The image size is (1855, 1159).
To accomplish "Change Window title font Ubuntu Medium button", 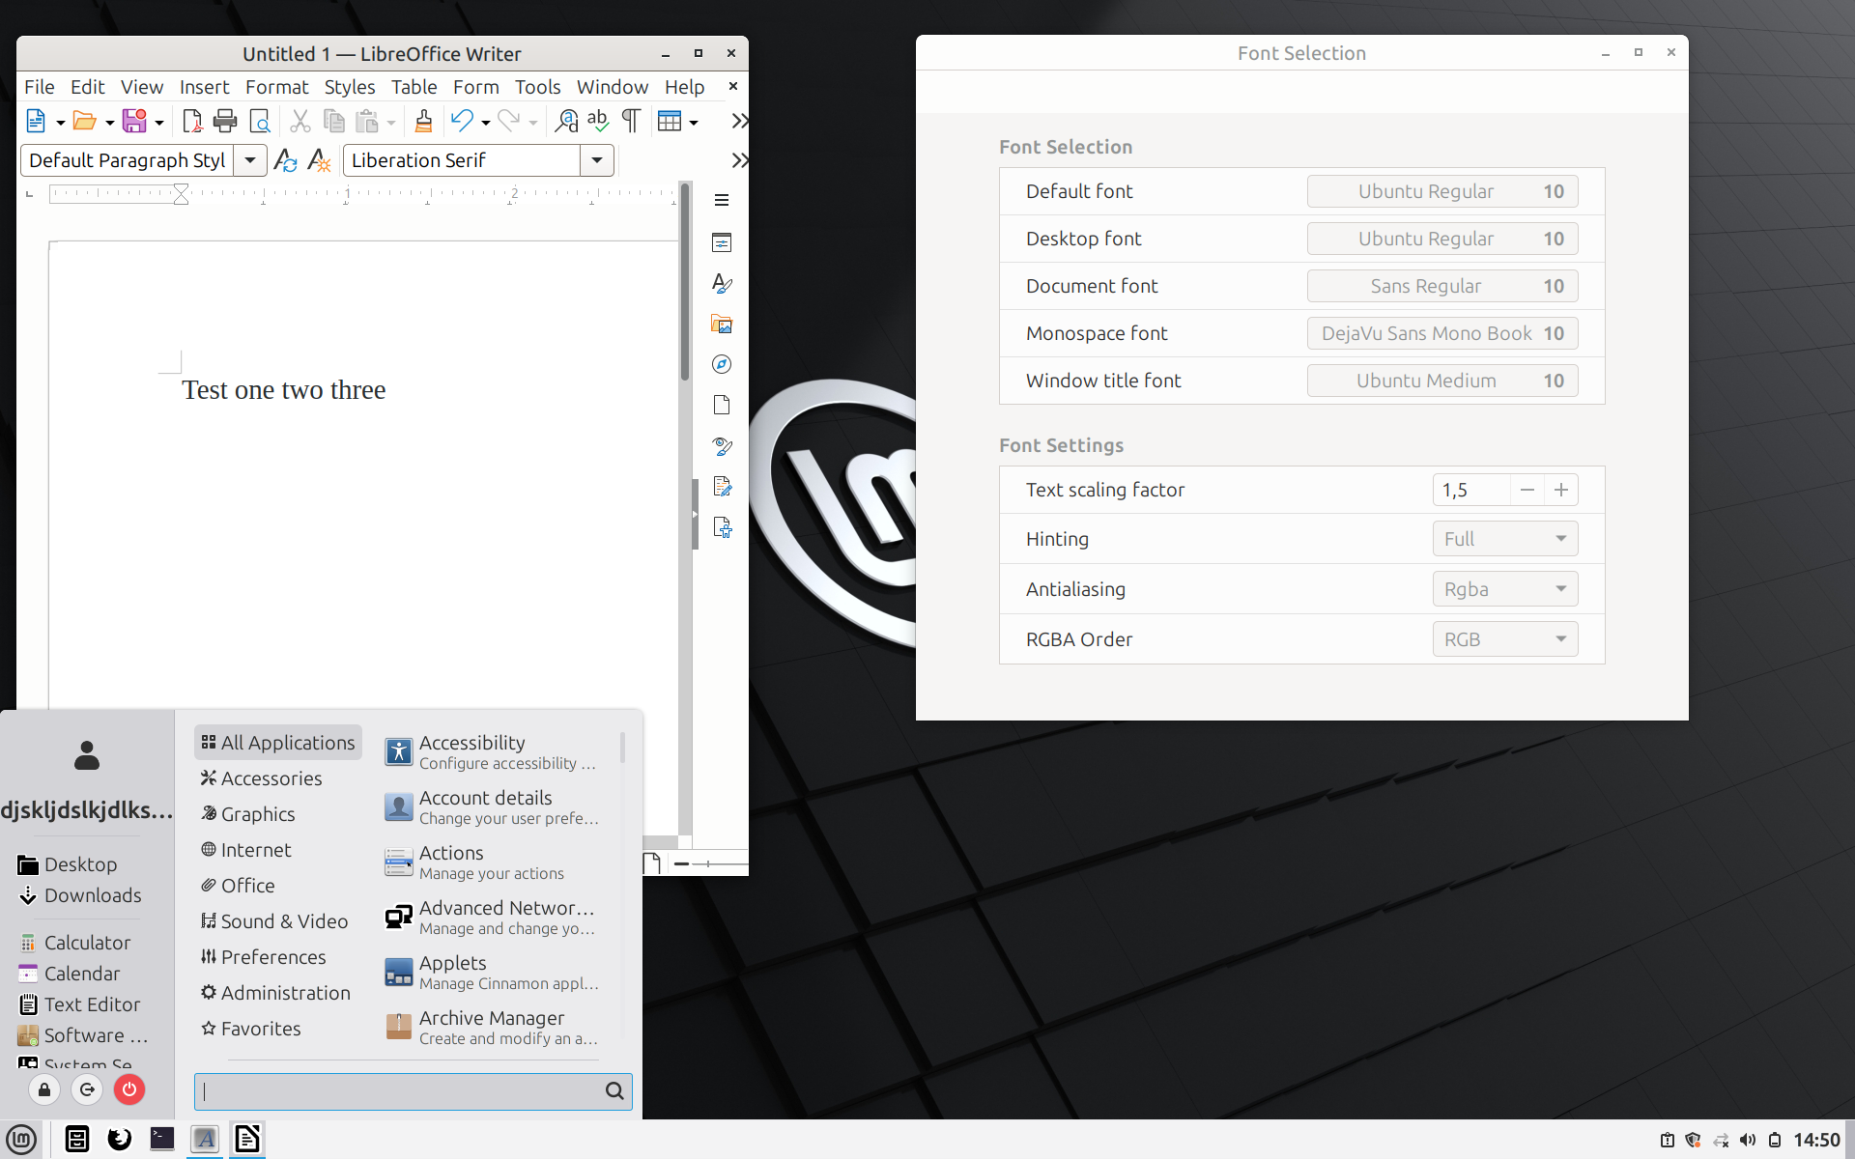I will [x=1442, y=381].
